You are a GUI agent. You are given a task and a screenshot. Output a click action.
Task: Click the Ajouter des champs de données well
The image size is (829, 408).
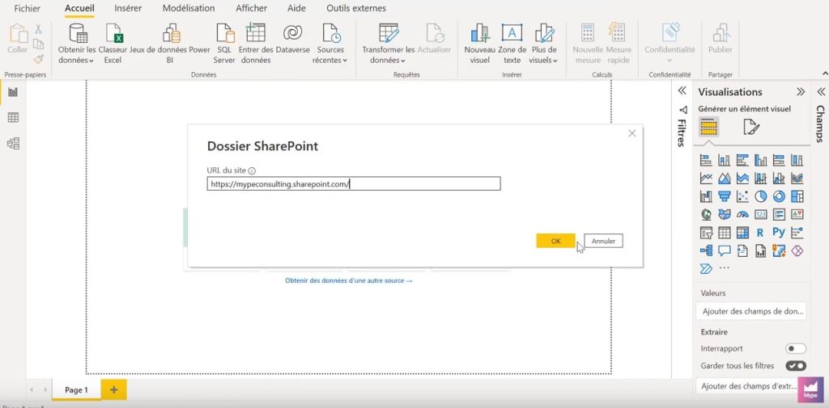point(751,311)
